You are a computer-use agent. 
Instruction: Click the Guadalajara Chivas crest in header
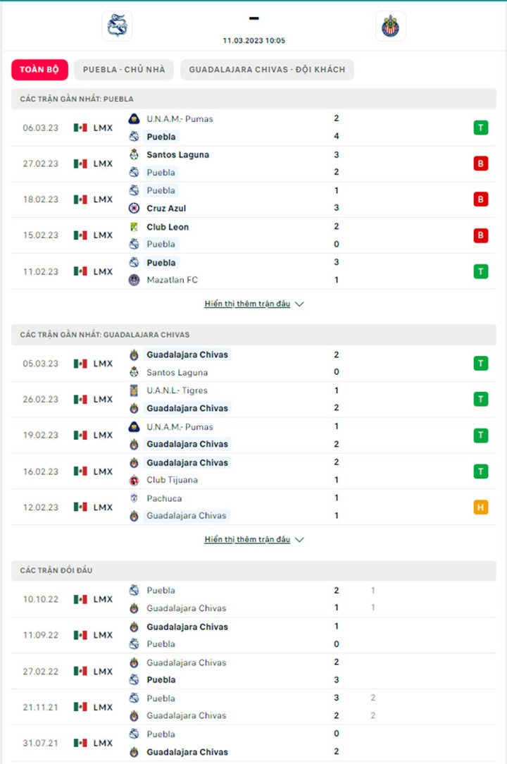[390, 26]
